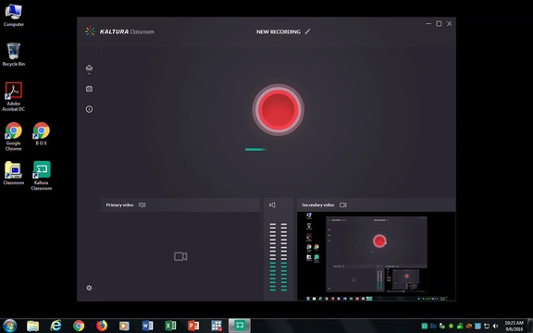
Task: Open PowerPoint from the taskbar
Action: click(x=193, y=326)
